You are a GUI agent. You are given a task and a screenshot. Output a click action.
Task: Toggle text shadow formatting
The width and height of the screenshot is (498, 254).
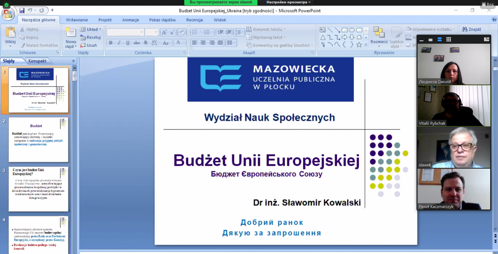(x=145, y=43)
